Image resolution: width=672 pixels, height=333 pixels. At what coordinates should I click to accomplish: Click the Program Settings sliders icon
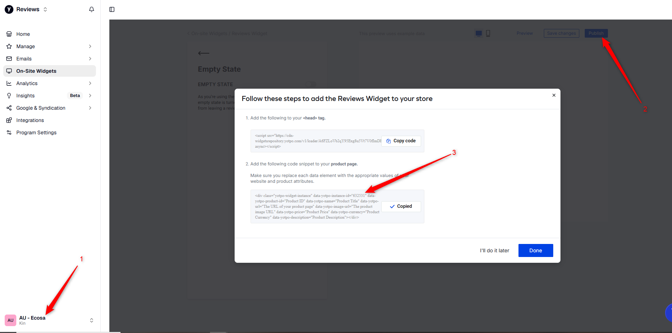(x=9, y=132)
